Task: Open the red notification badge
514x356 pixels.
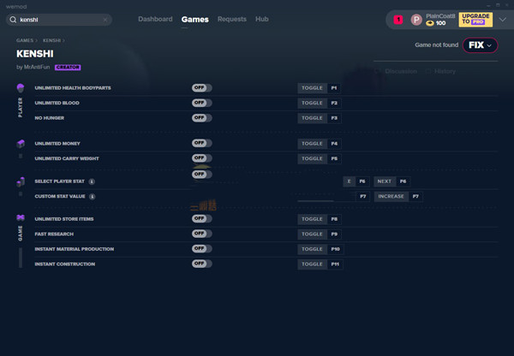Action: 398,20
